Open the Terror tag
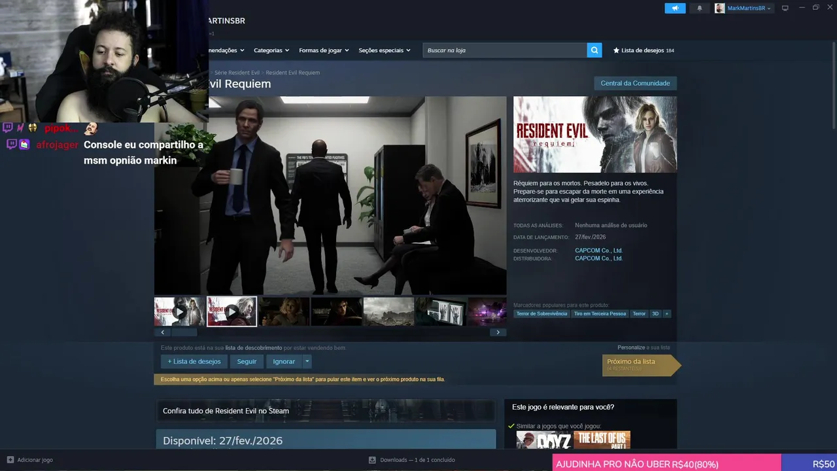 pyautogui.click(x=639, y=314)
